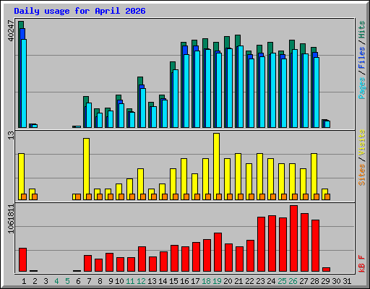Click the 1061811 axis value of KB chart
The width and height of the screenshot is (370, 289).
tap(12, 219)
